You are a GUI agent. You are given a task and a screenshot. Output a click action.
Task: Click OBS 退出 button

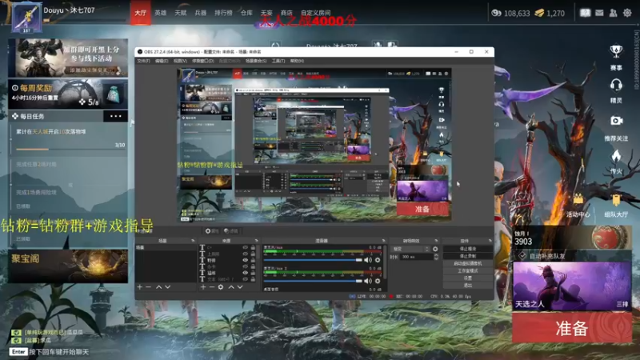467,286
